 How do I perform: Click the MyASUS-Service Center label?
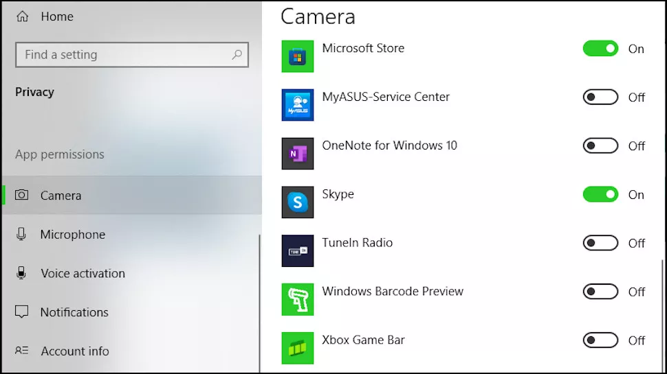click(385, 97)
